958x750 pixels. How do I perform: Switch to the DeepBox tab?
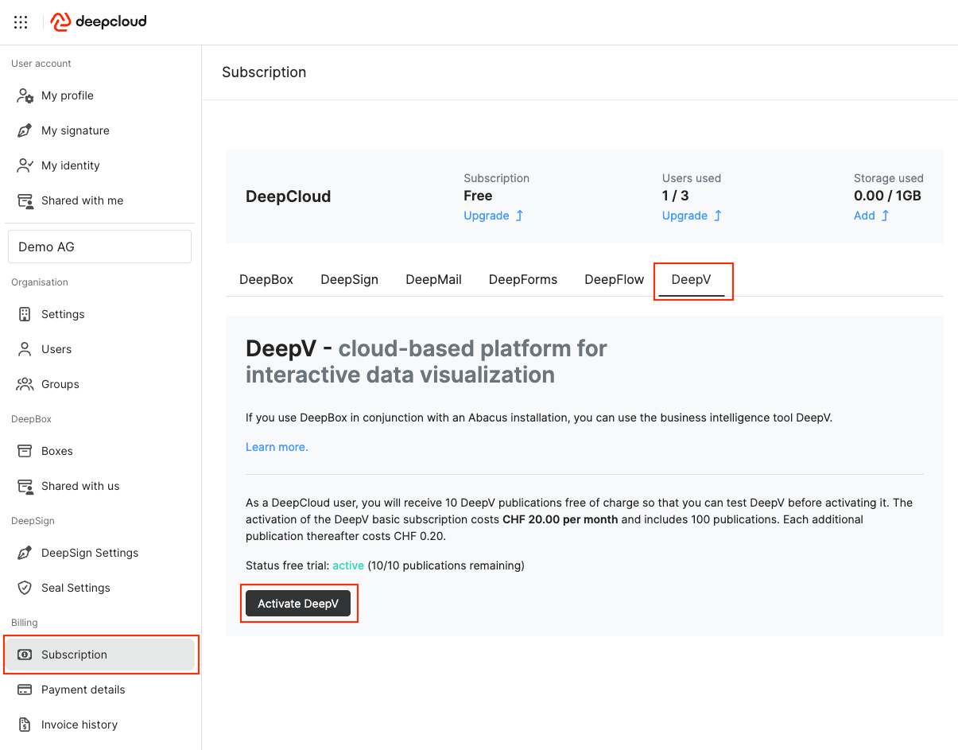pyautogui.click(x=266, y=279)
